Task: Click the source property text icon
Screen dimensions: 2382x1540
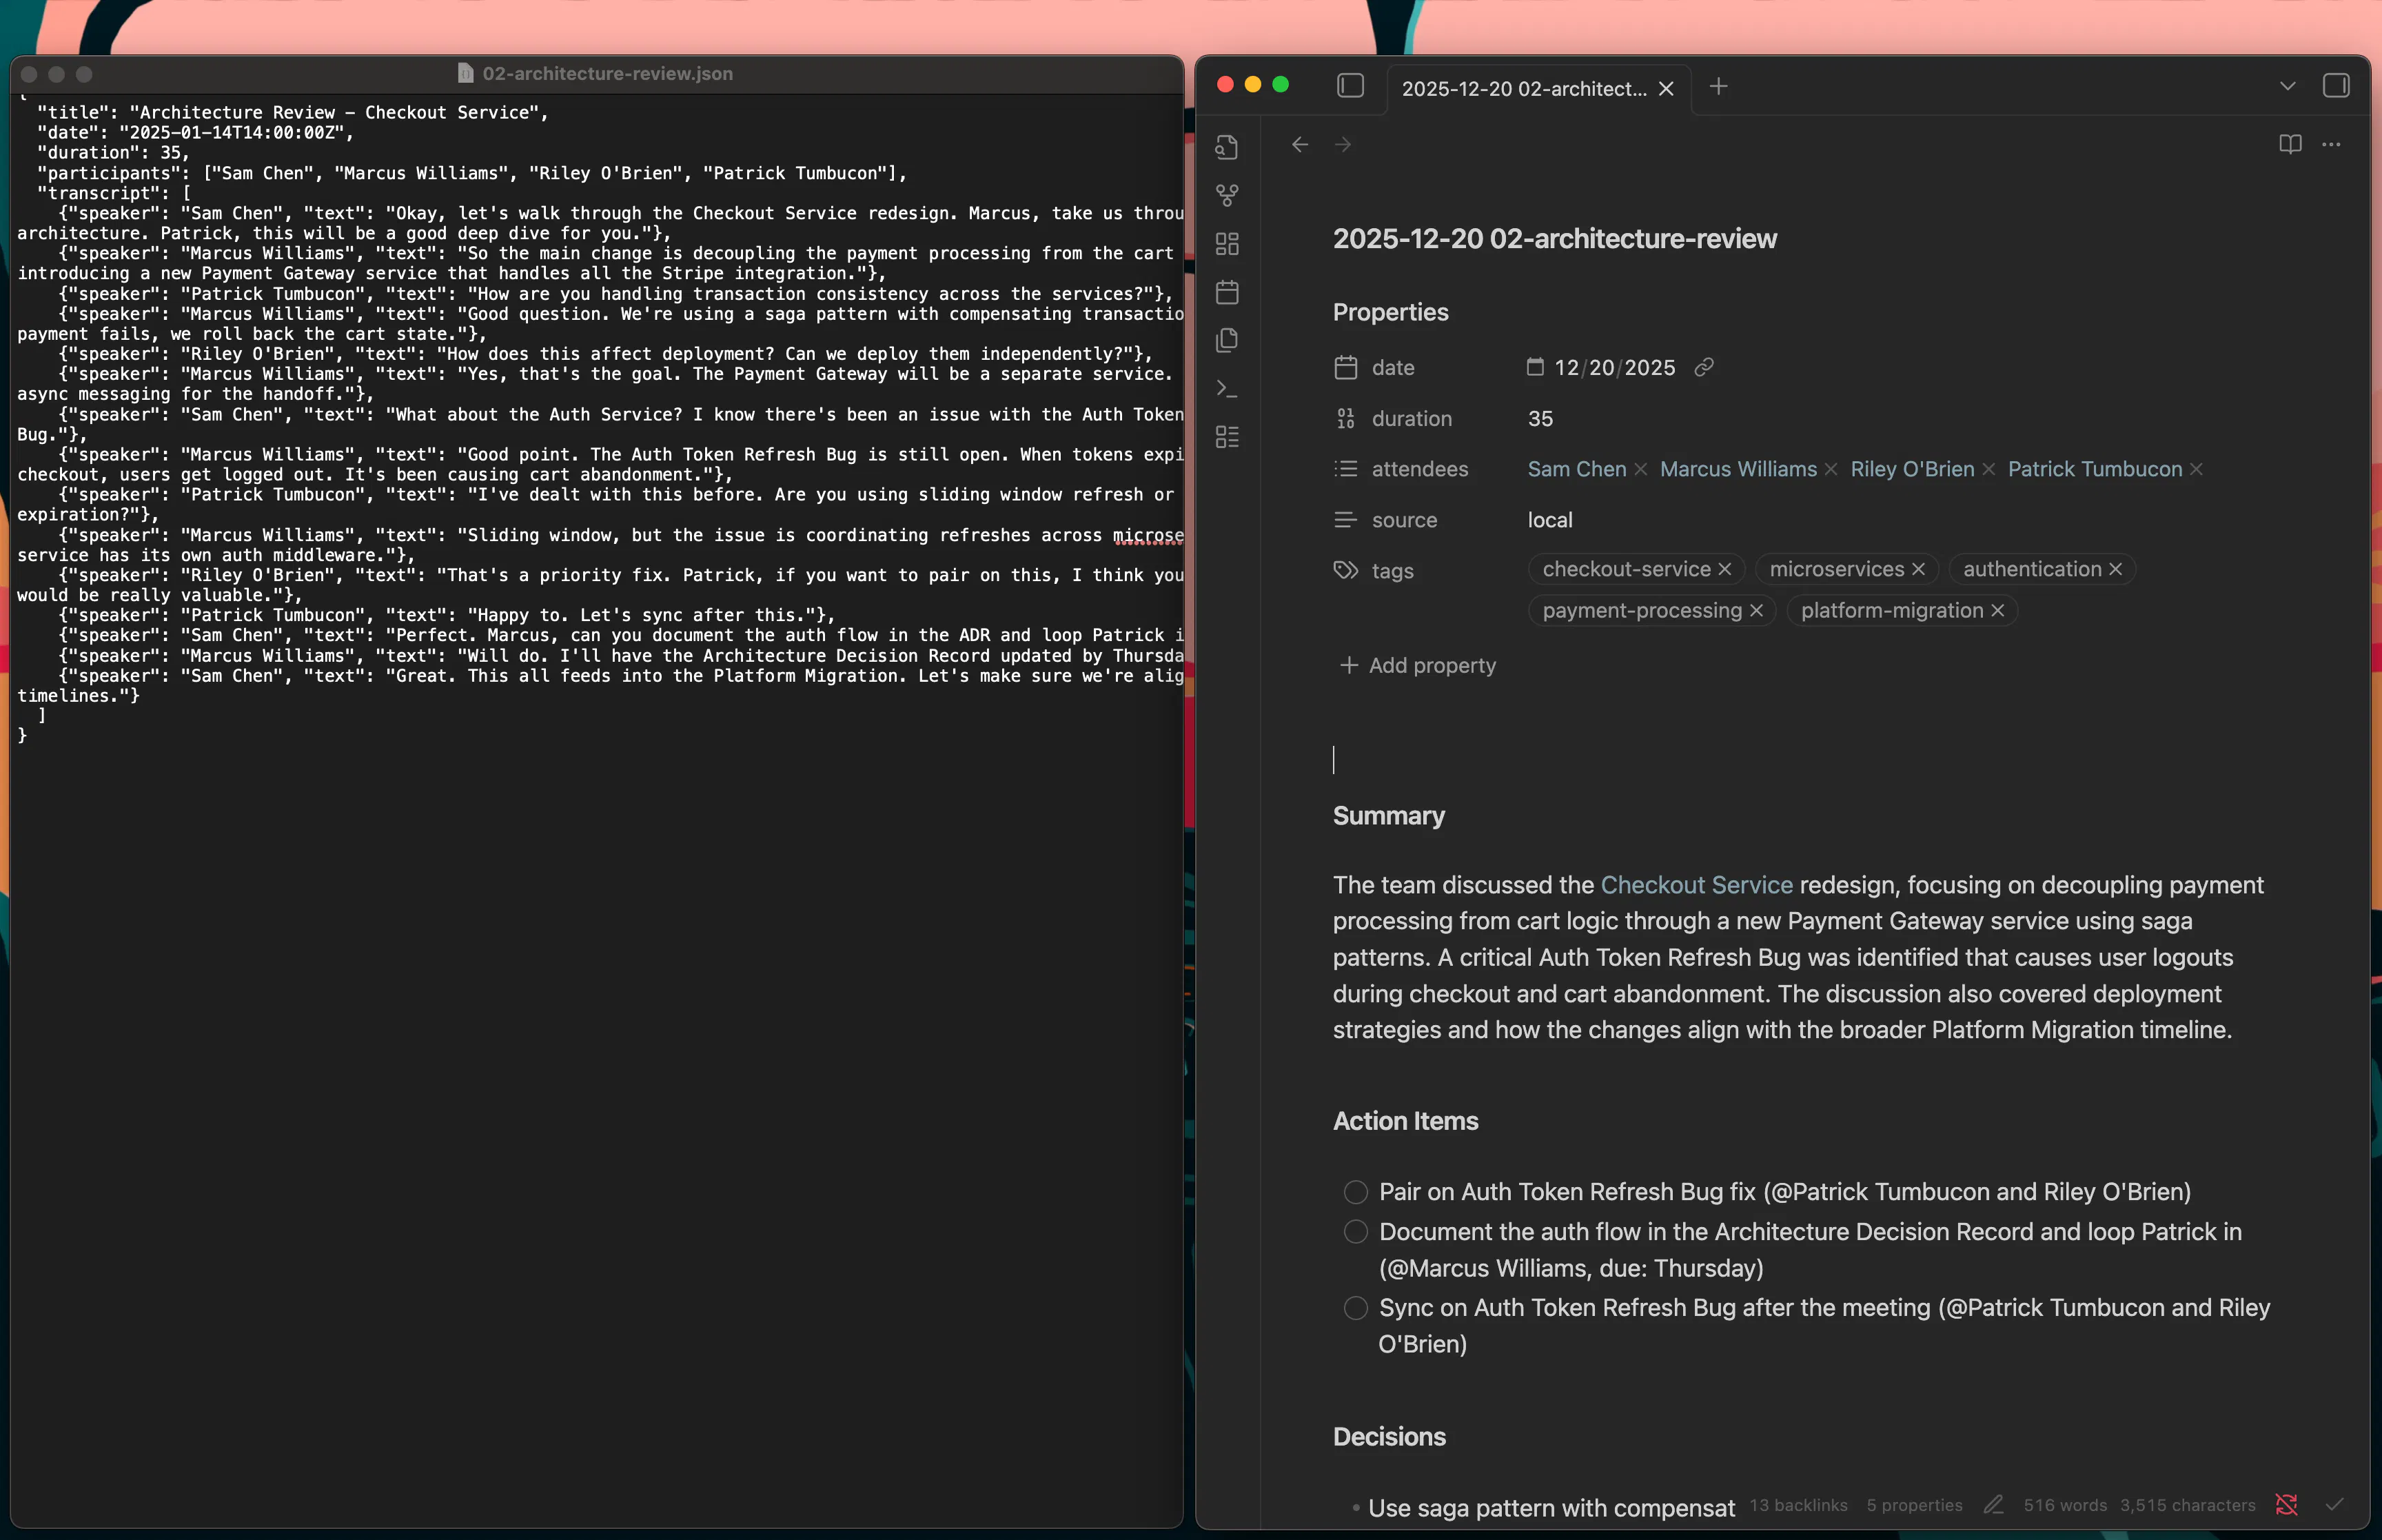Action: coord(1345,520)
